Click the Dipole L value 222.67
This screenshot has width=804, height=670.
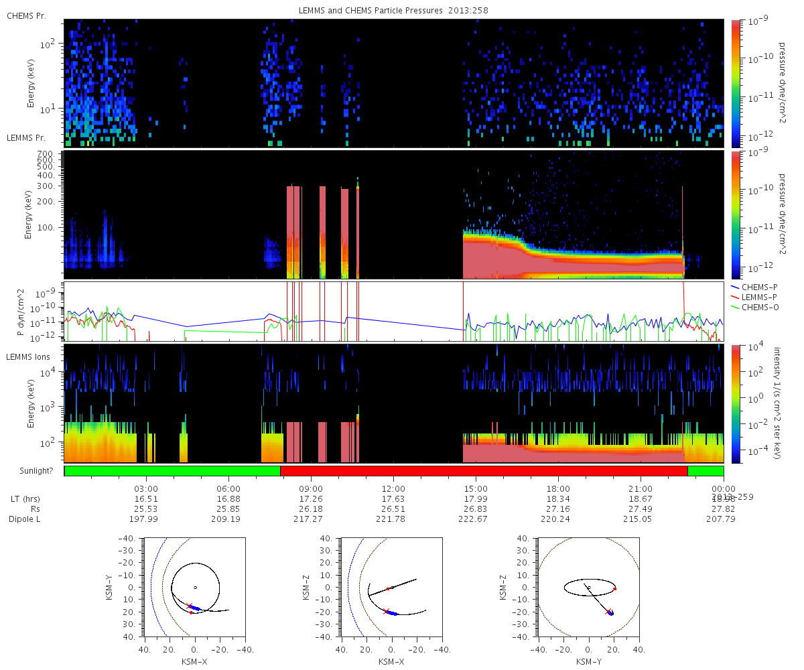[476, 519]
